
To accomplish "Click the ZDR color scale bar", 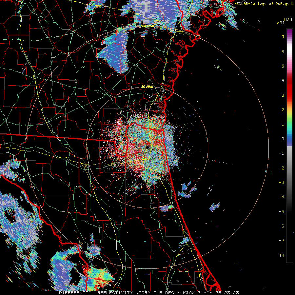I will [289, 146].
